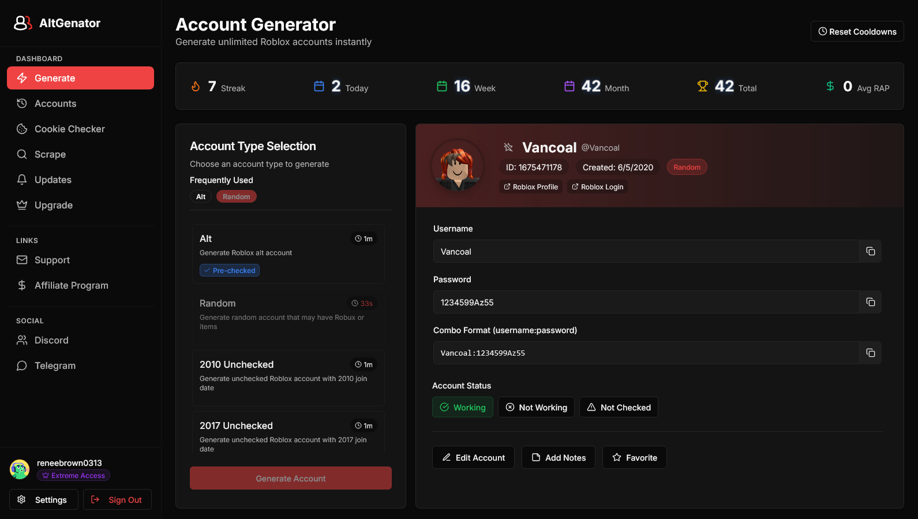Click the trophy Total icon
Viewport: 918px width, 519px height.
tap(702, 86)
